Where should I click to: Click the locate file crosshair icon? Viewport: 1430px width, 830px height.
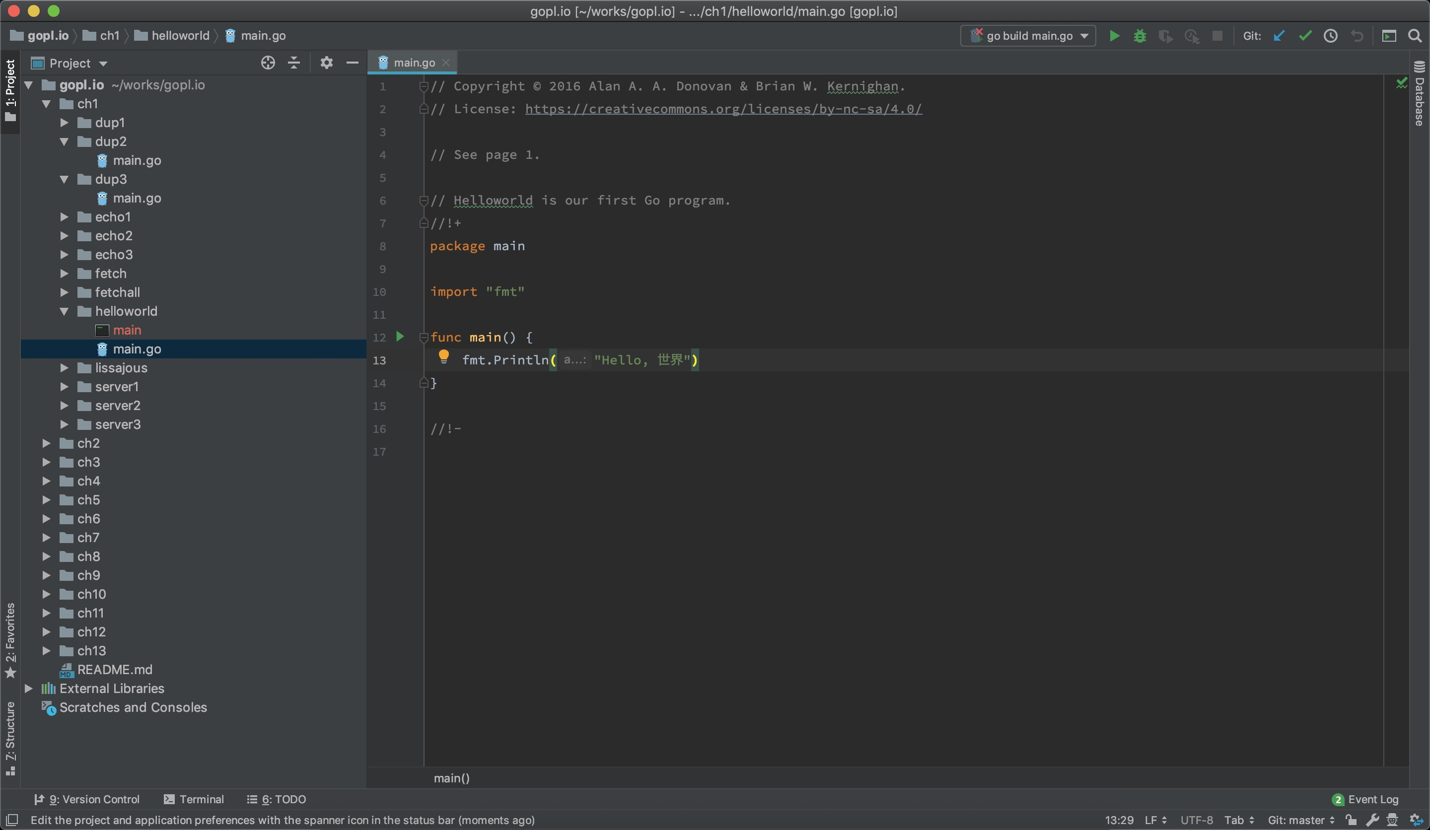268,63
